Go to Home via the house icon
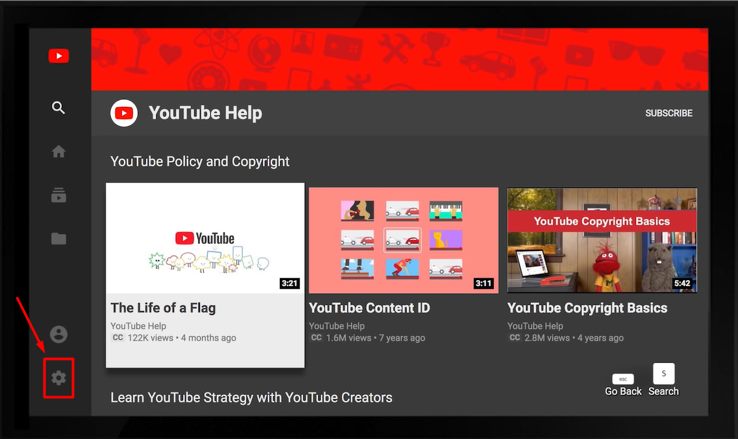The image size is (738, 439). 59,151
